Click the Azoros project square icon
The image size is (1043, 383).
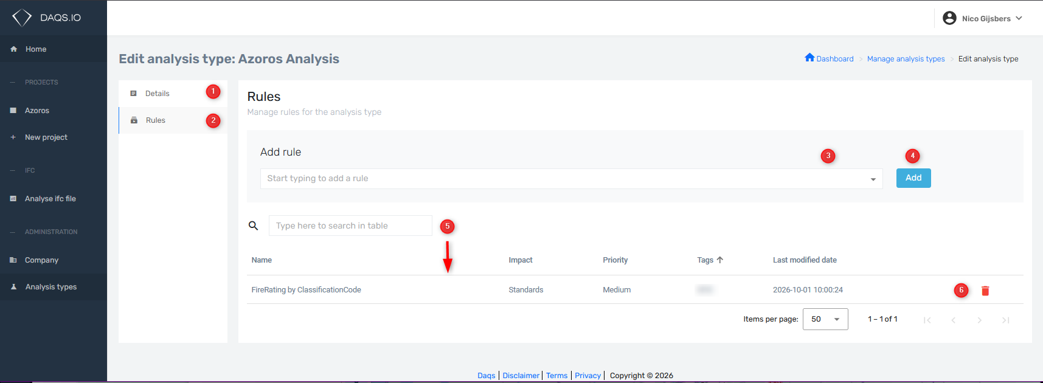pyautogui.click(x=13, y=111)
